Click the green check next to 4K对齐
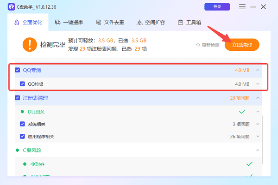278x185 pixels. tap(249, 164)
